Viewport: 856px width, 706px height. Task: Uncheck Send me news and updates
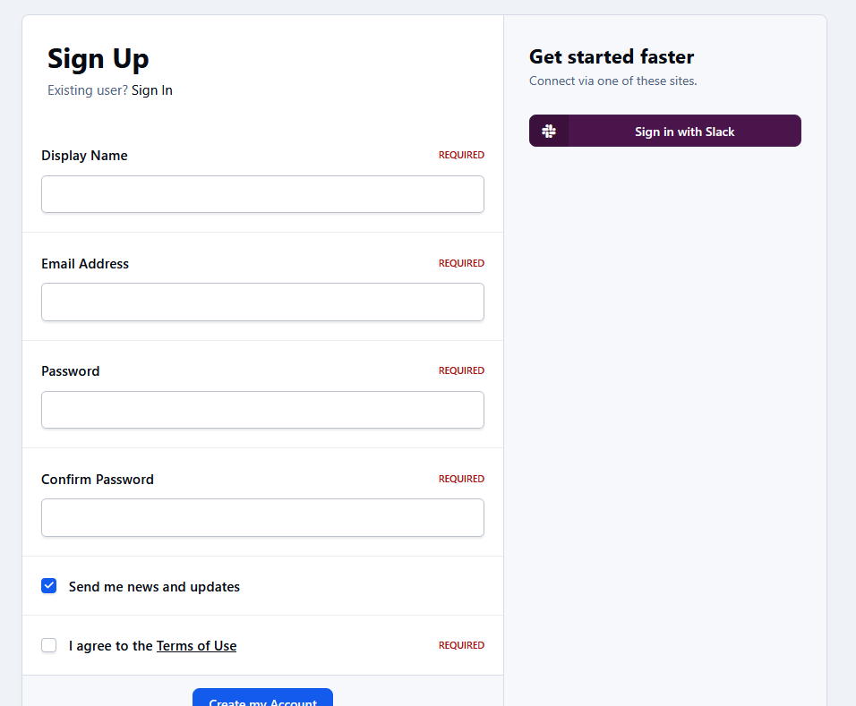48,586
